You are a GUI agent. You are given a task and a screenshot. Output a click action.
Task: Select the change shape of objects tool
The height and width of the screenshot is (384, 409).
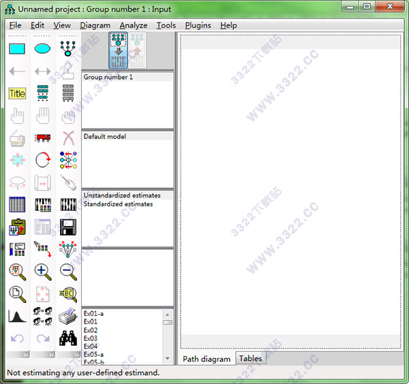17,160
